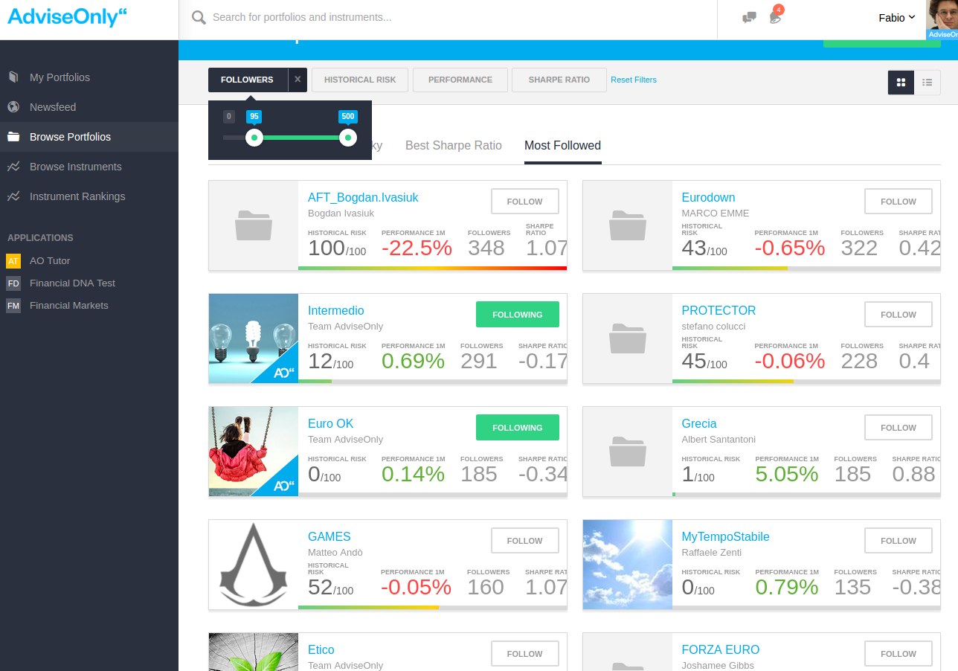Image resolution: width=958 pixels, height=671 pixels.
Task: Click the followers slider minimum handle at 95
Action: pos(254,138)
